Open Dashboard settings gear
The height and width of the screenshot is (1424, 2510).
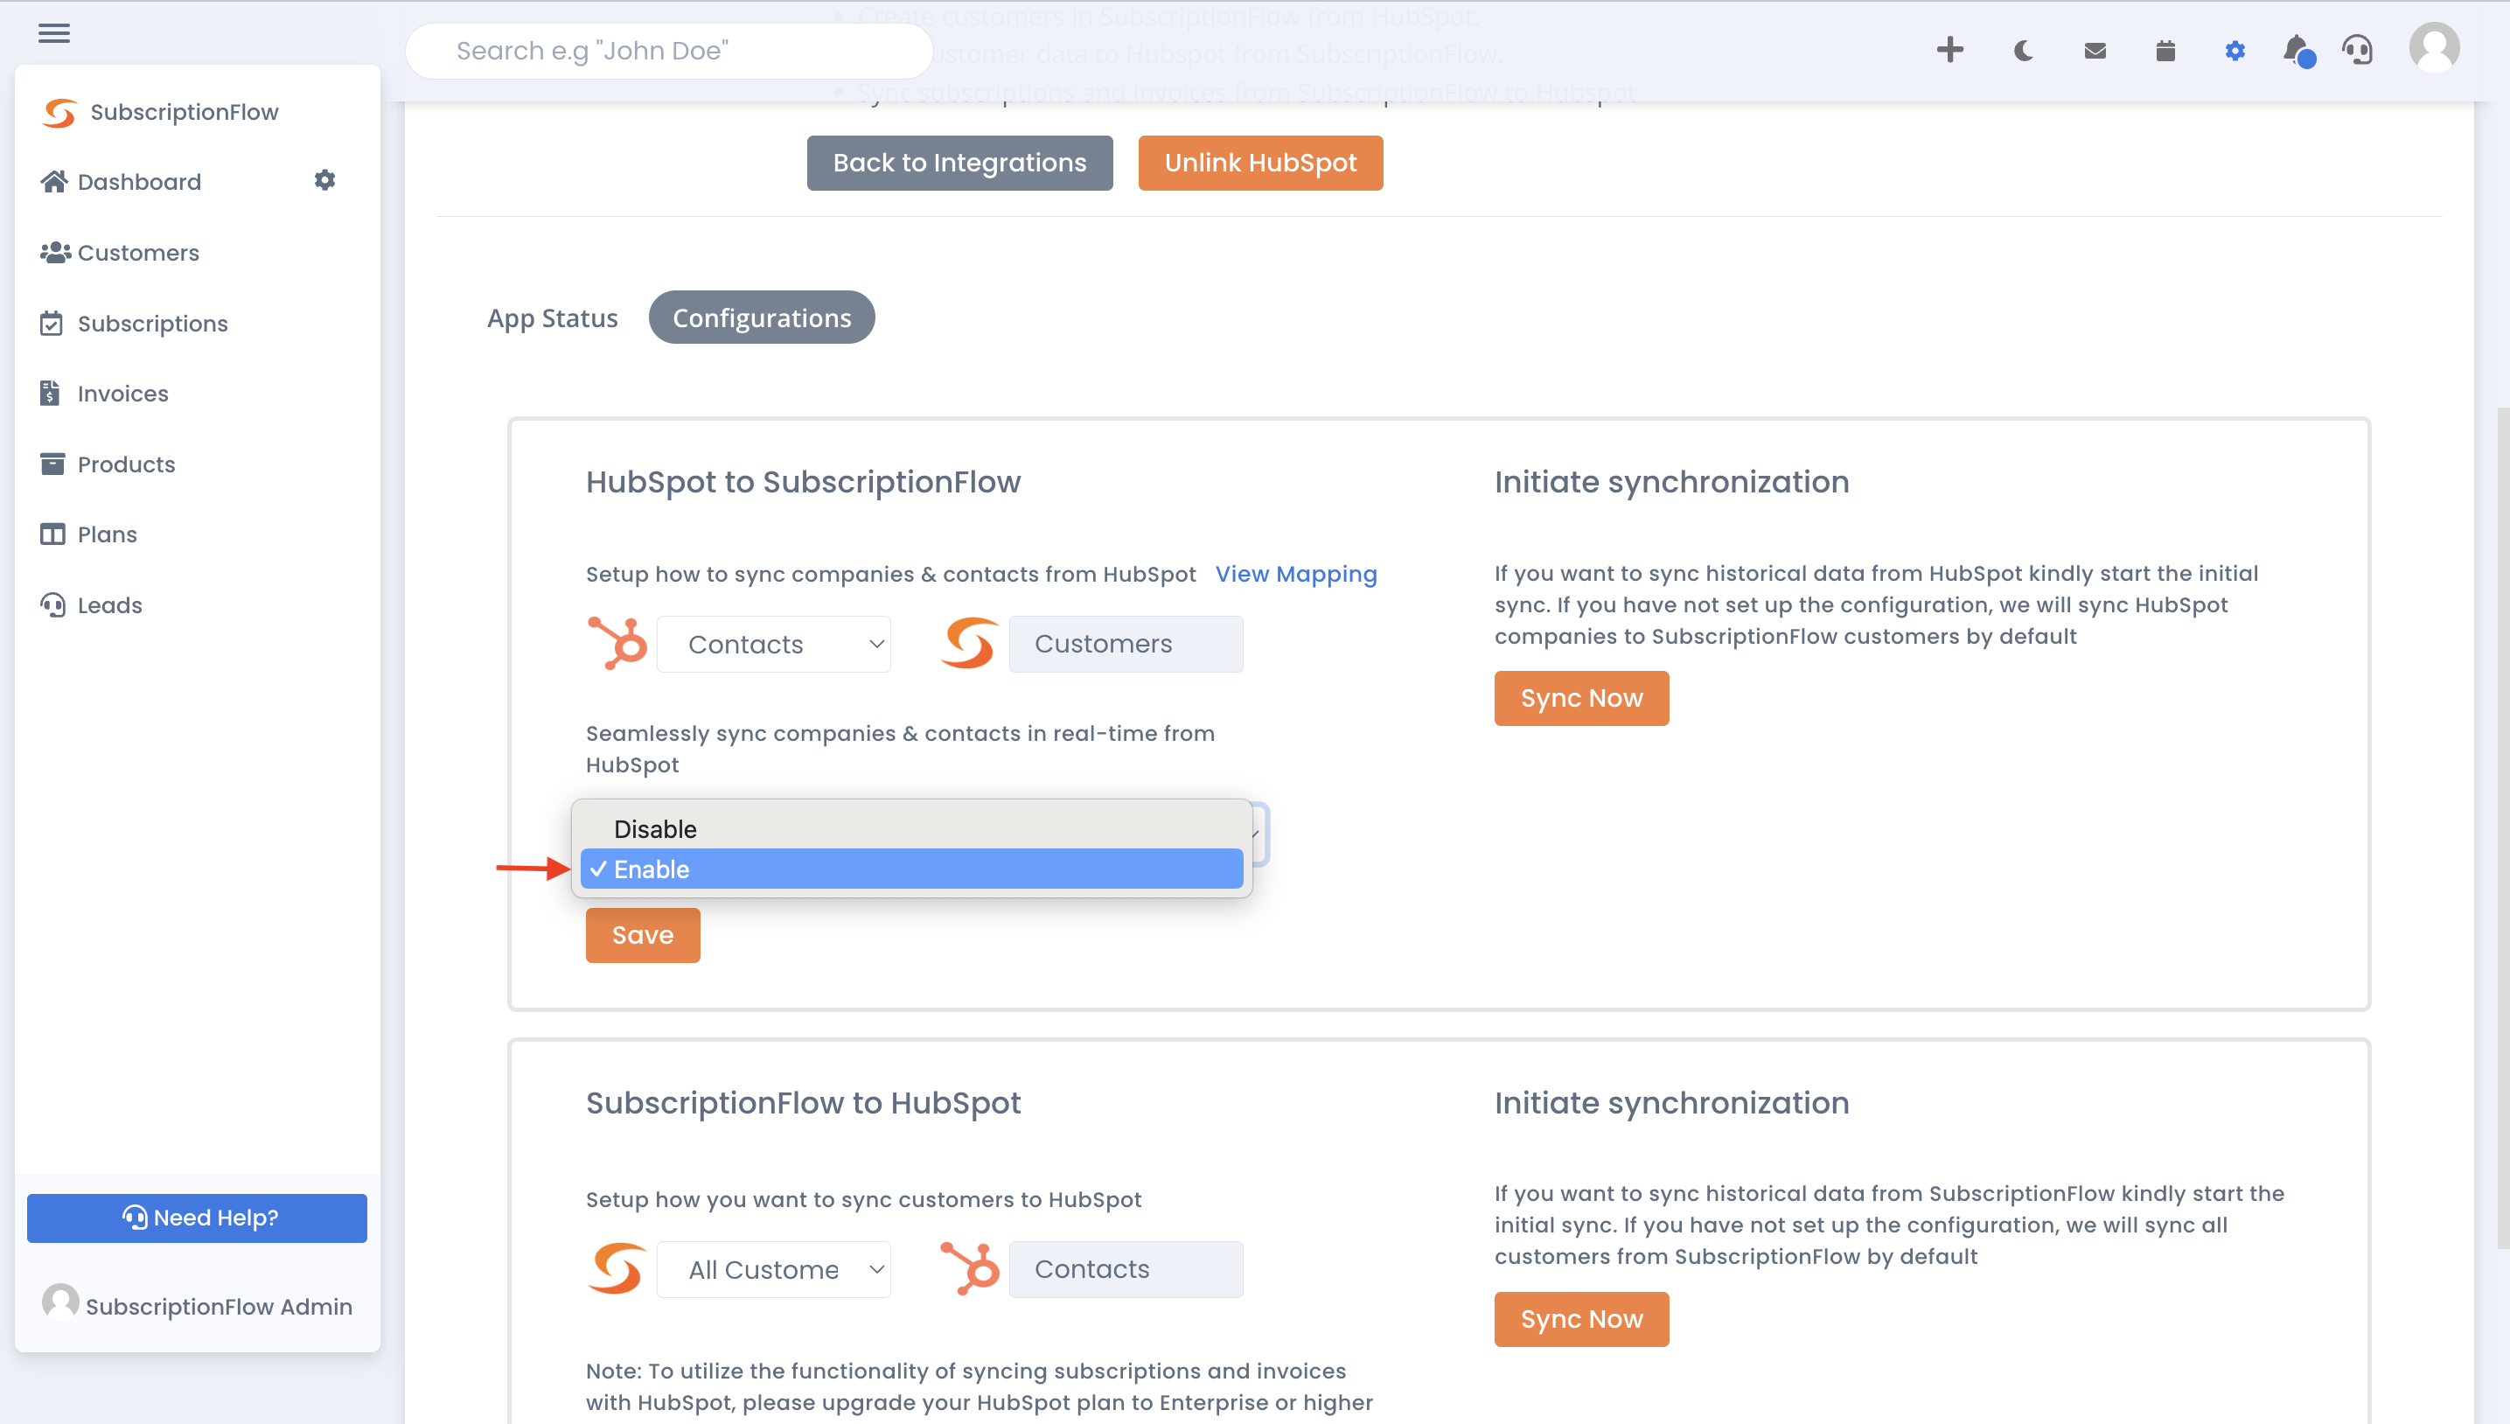324,180
